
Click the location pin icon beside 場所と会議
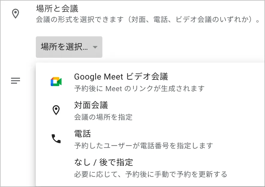click(x=16, y=14)
